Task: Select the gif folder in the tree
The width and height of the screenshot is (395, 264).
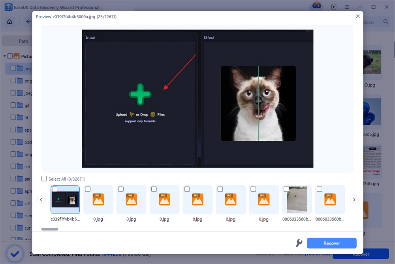Action: click(x=27, y=106)
